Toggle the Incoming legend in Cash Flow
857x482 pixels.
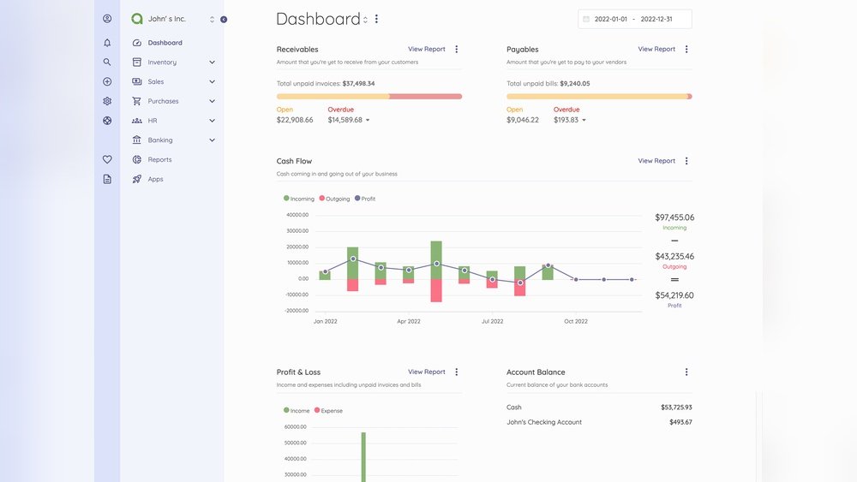coord(299,199)
